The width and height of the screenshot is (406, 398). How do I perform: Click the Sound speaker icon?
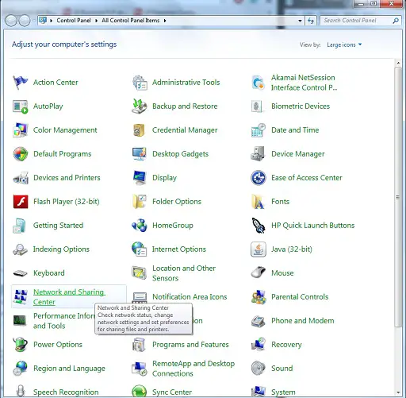coord(259,368)
